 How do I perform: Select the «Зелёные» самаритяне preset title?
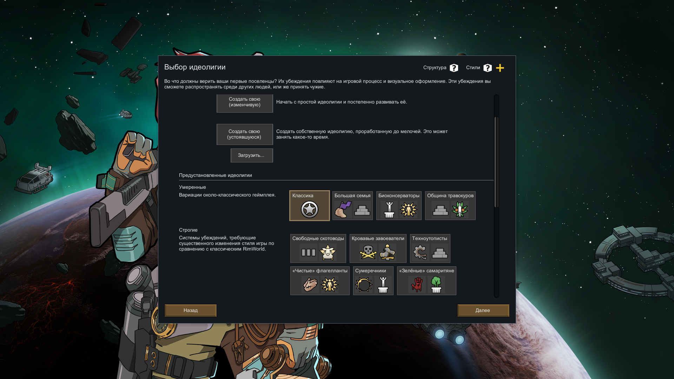coord(427,271)
